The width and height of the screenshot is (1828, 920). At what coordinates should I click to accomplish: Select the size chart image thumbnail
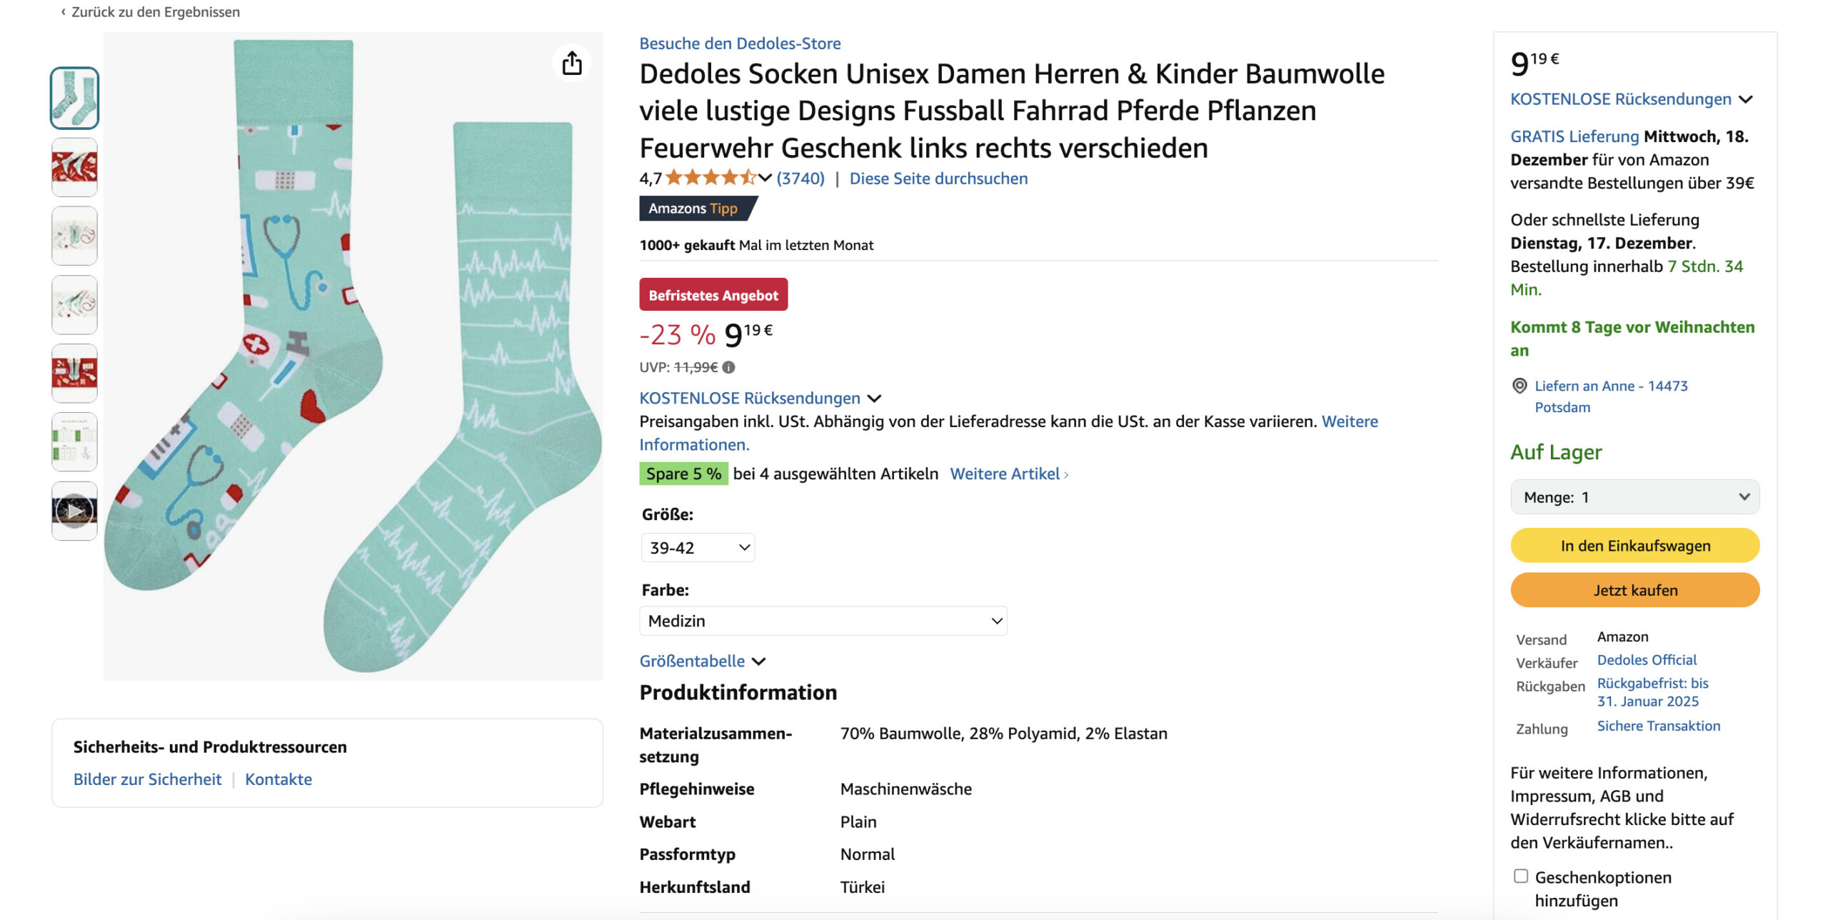coord(74,442)
